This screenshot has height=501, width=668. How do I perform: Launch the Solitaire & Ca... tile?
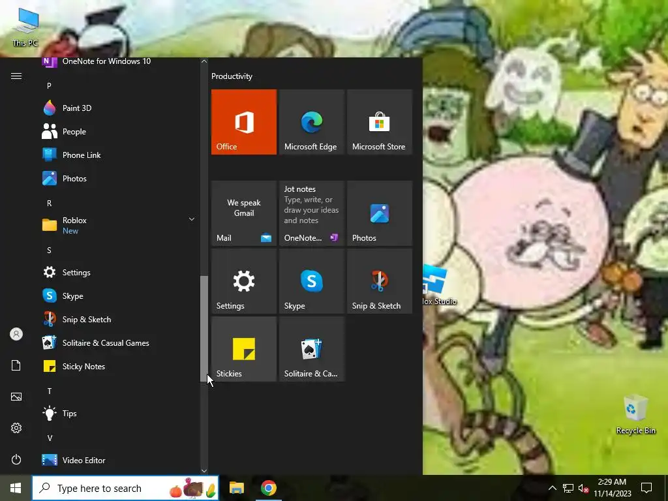[311, 349]
